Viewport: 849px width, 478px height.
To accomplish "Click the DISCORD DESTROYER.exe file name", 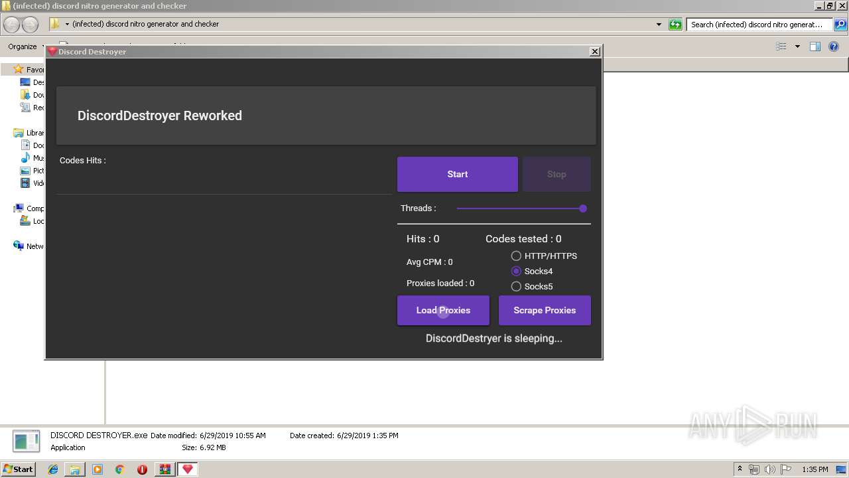I will click(99, 436).
